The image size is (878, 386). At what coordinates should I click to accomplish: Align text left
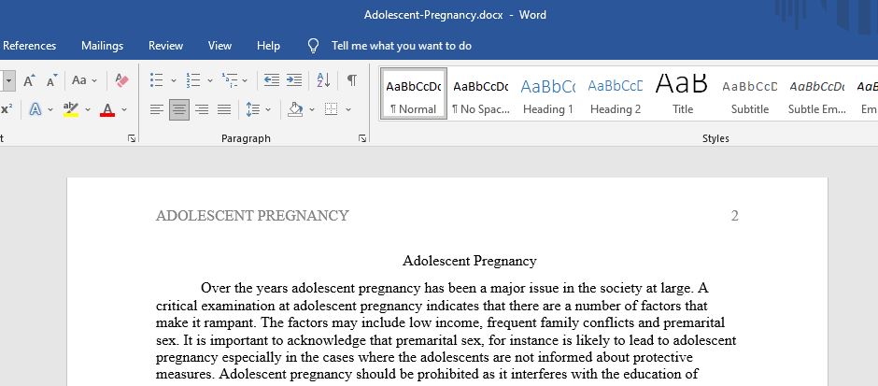(157, 109)
